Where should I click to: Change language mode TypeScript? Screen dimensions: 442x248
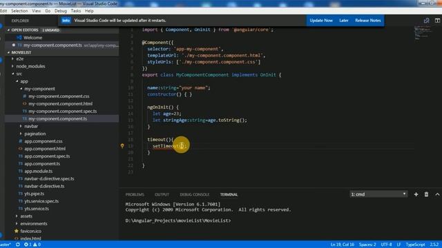pyautogui.click(x=415, y=245)
